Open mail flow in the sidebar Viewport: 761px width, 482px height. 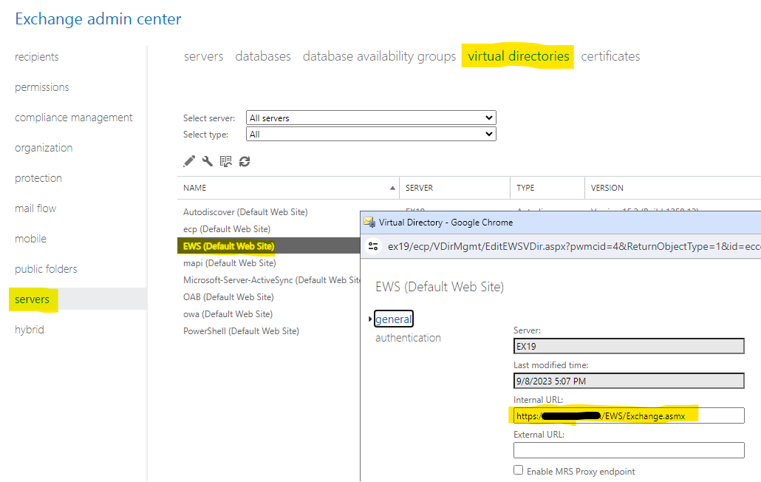click(x=35, y=208)
